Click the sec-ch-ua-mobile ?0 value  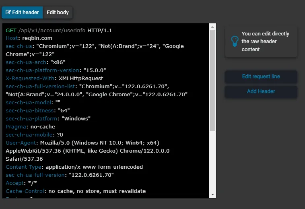click(x=60, y=135)
